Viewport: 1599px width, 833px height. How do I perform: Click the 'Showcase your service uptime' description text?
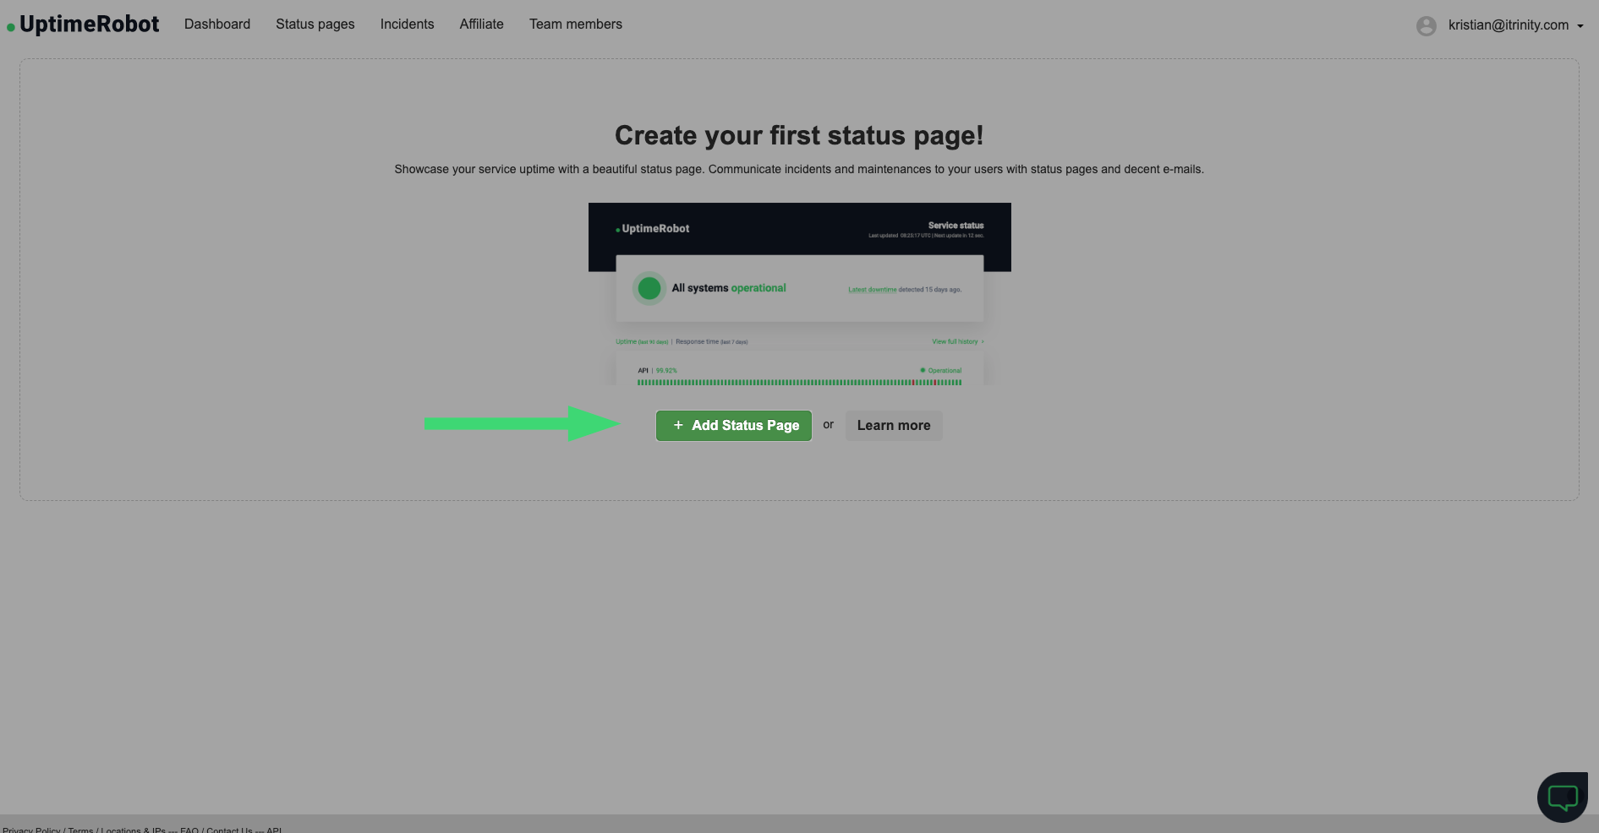(799, 169)
